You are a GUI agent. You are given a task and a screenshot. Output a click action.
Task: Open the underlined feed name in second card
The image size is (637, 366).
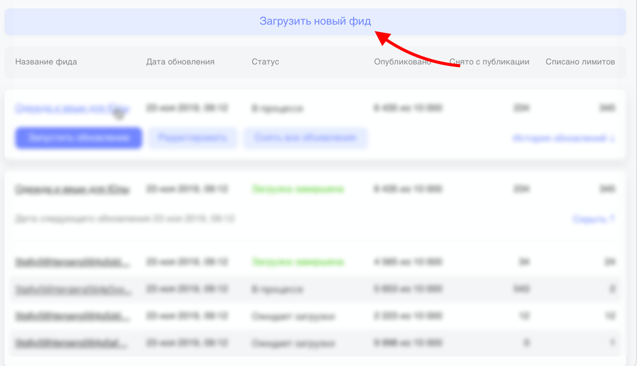pos(72,189)
